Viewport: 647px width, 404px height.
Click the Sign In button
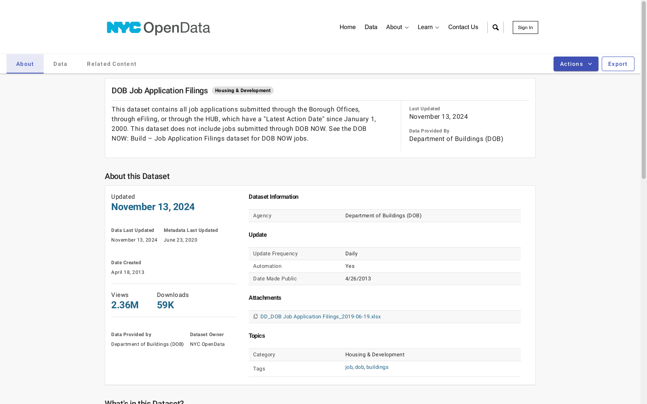point(525,27)
